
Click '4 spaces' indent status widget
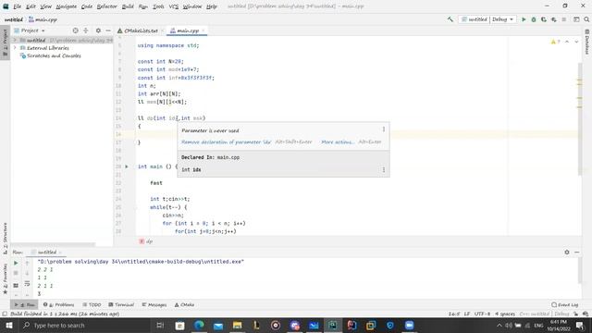click(505, 314)
